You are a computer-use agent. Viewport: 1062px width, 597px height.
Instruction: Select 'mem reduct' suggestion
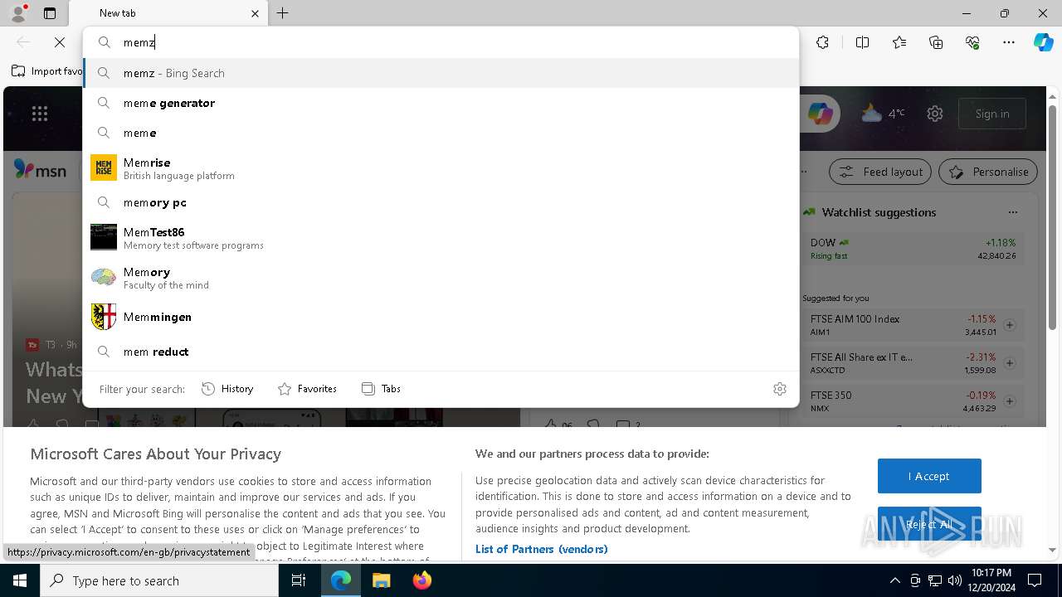click(441, 352)
